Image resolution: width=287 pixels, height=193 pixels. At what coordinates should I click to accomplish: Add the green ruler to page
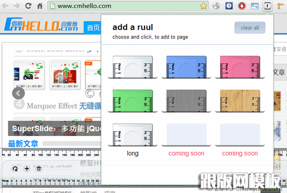133,101
